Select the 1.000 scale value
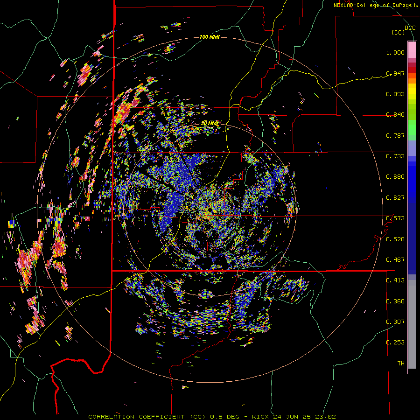The height and width of the screenshot is (420, 420). coord(395,52)
